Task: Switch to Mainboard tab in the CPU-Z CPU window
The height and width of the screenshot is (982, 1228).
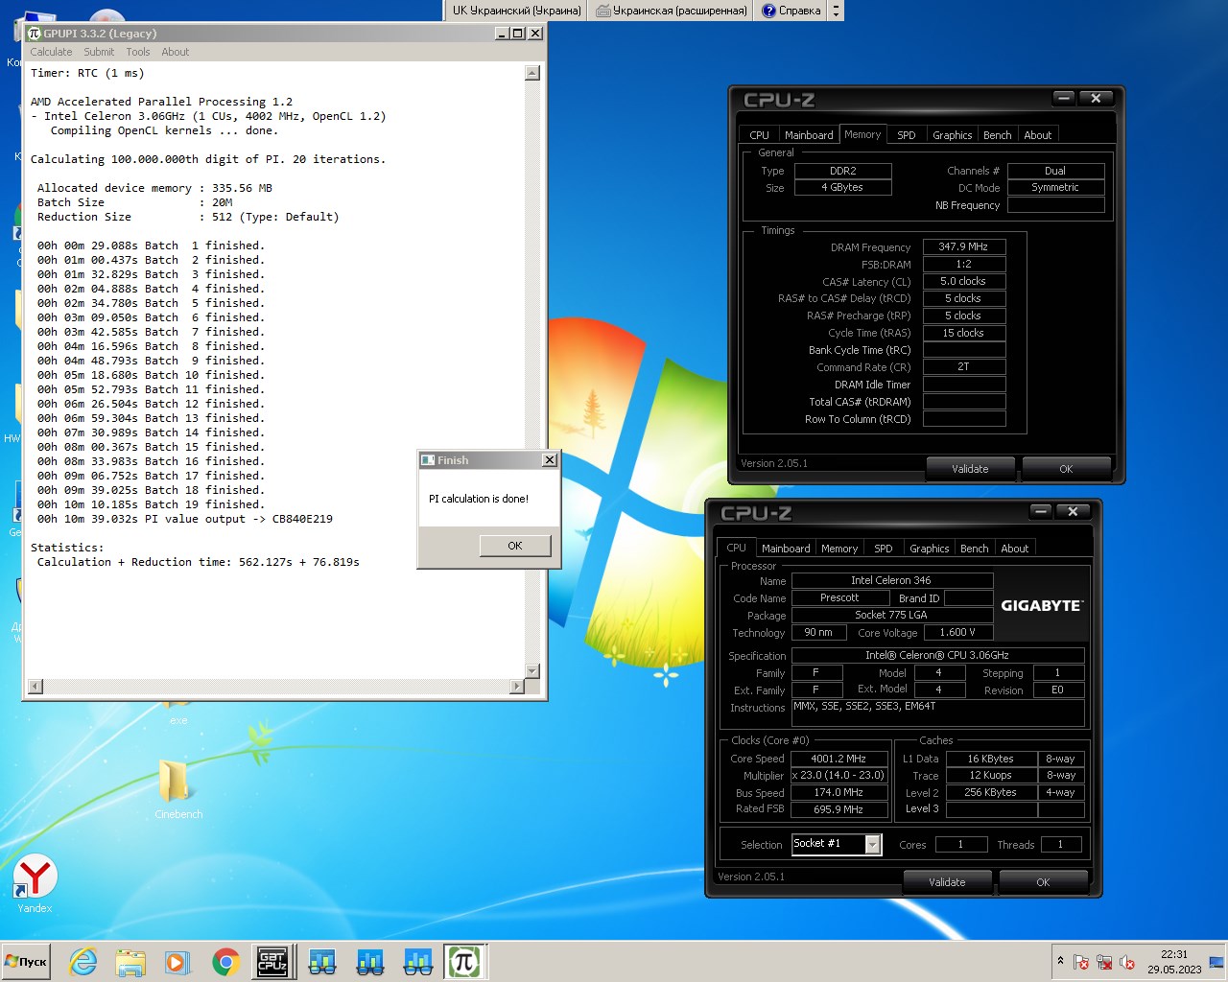Action: 786,549
